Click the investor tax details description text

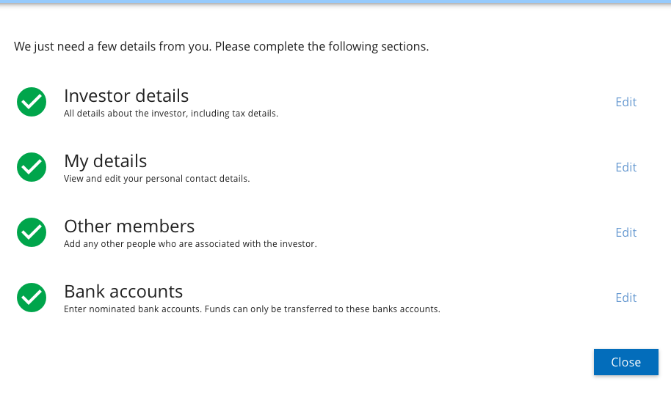click(171, 114)
